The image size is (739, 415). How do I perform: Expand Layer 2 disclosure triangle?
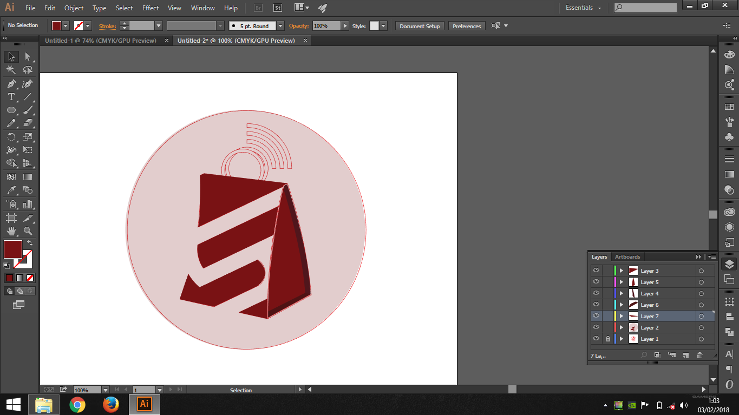622,327
